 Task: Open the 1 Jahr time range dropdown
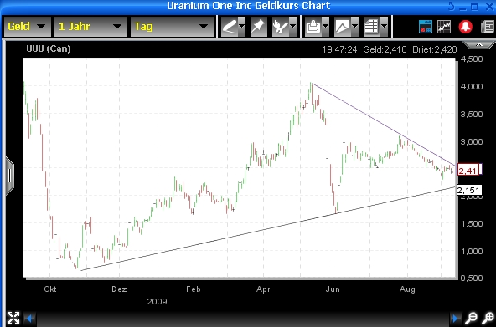click(x=90, y=27)
